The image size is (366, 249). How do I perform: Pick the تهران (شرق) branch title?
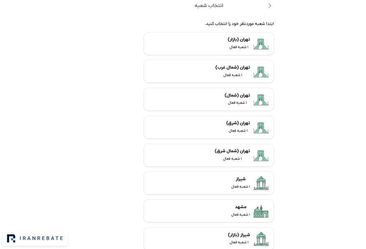pos(238,123)
